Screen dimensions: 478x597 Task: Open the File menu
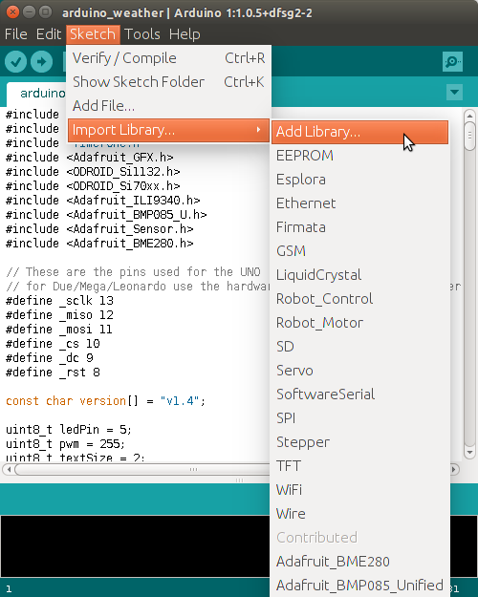[15, 34]
